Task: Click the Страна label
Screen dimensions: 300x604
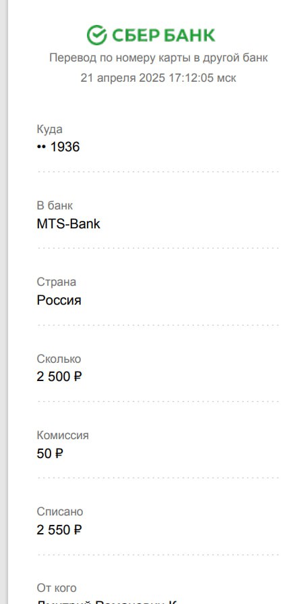Action: [x=57, y=282]
